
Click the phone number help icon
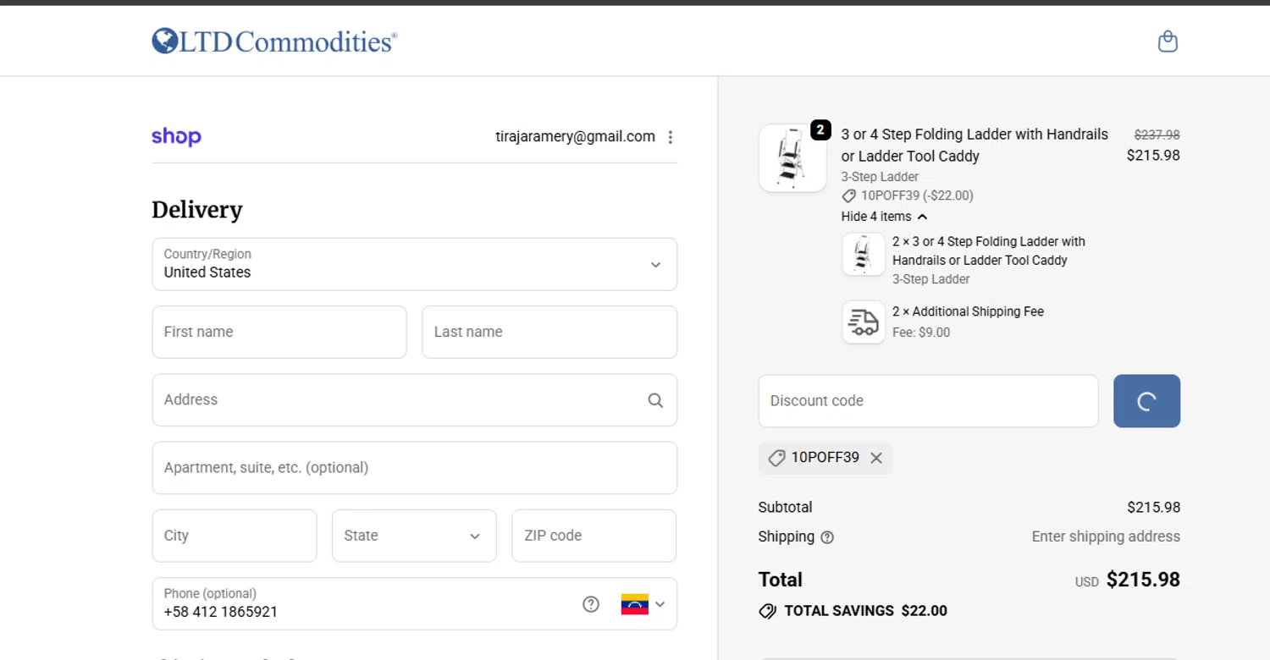click(591, 604)
